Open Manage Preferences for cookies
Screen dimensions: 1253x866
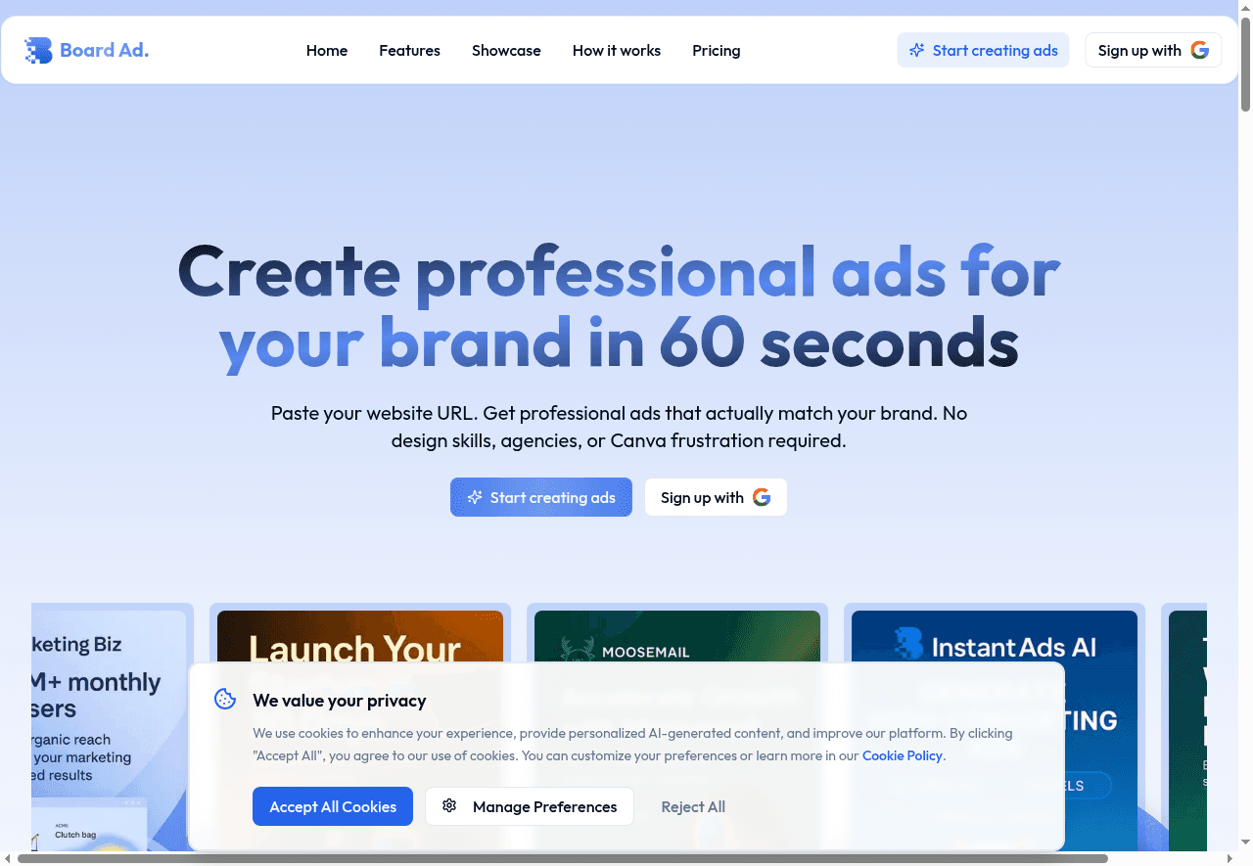pyautogui.click(x=530, y=805)
